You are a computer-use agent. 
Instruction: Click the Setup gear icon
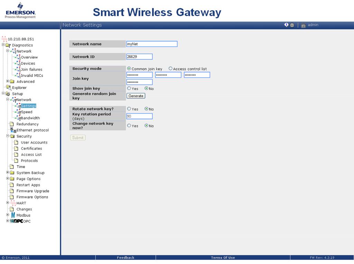[x=8, y=94]
